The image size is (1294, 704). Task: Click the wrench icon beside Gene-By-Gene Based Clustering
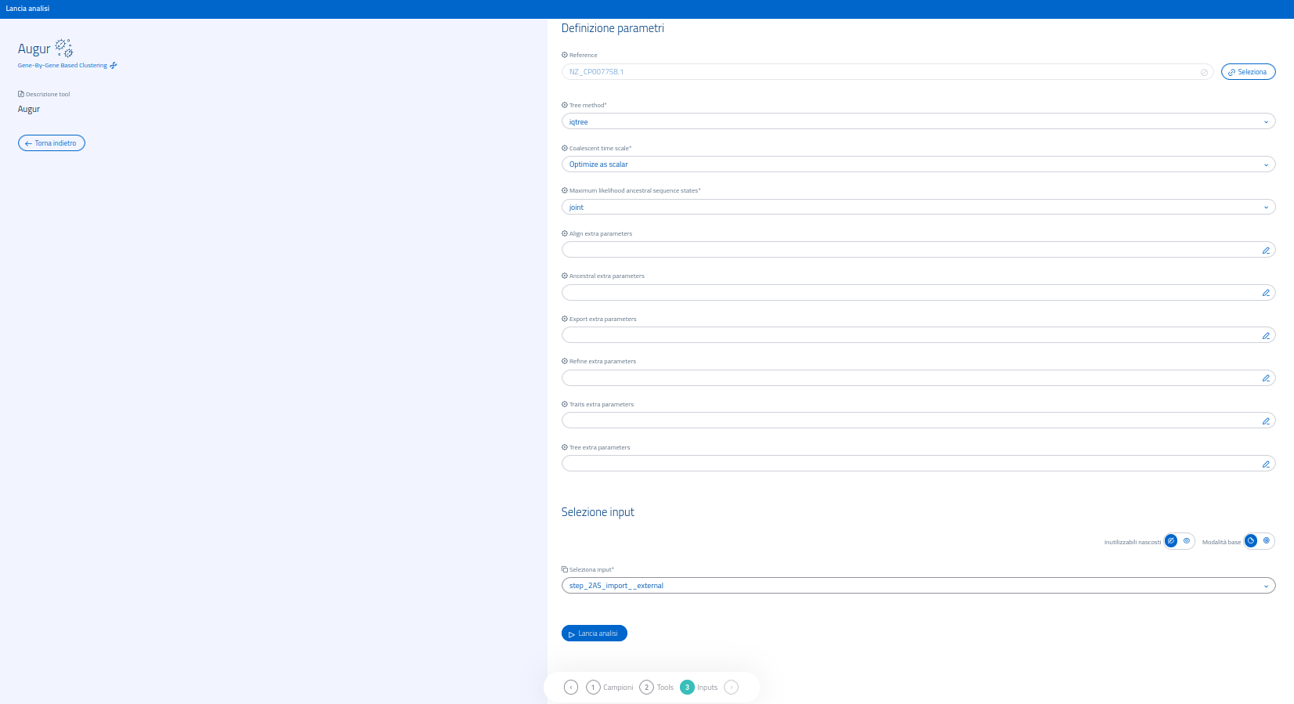click(x=114, y=66)
